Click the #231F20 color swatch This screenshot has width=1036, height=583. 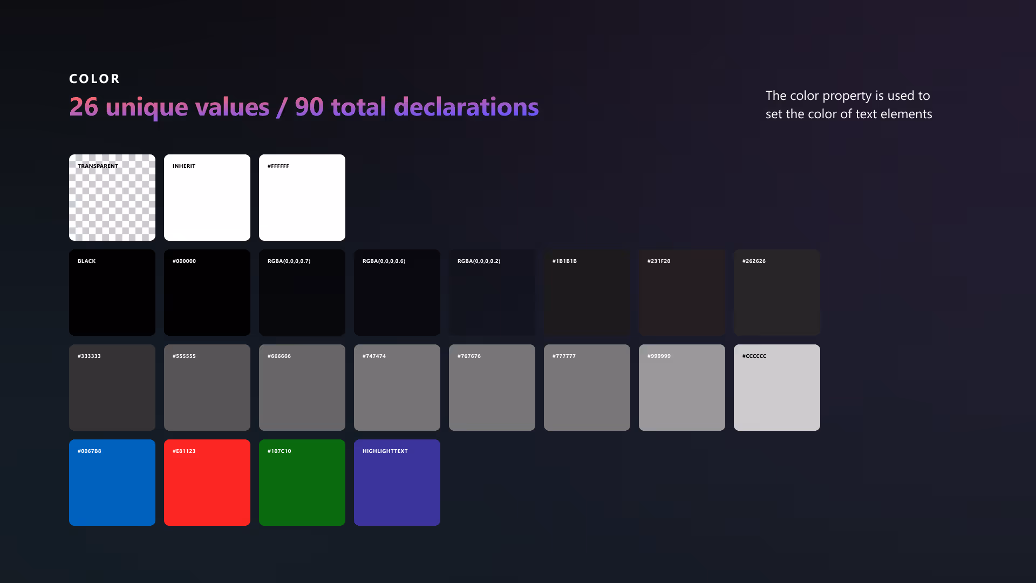681,292
